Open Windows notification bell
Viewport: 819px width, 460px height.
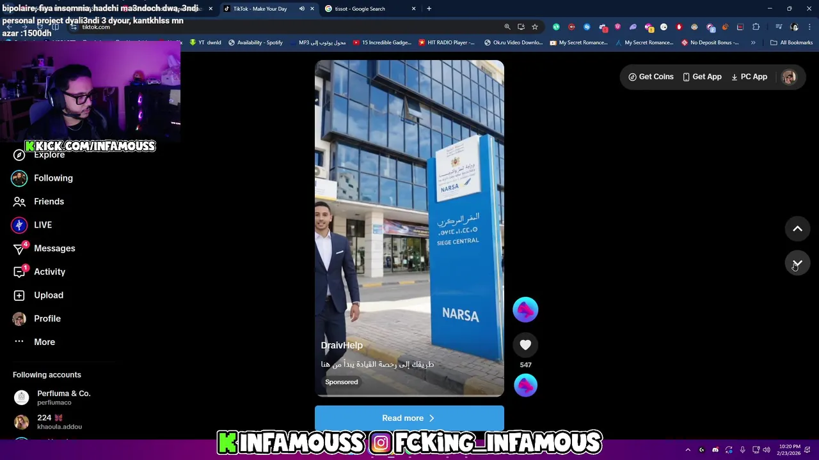click(808, 450)
